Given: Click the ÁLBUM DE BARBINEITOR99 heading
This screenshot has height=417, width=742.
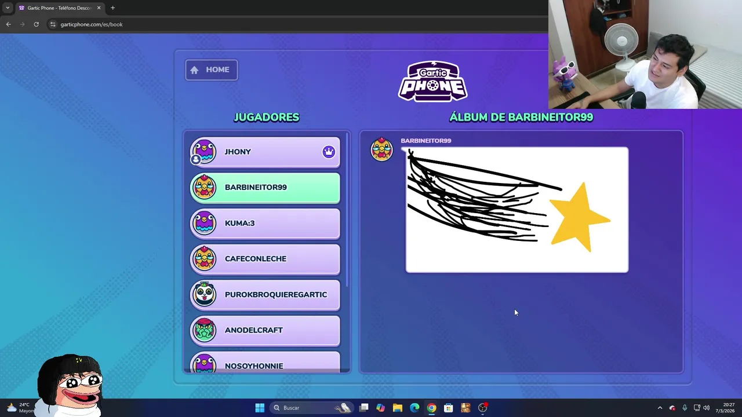Looking at the screenshot, I should [521, 117].
